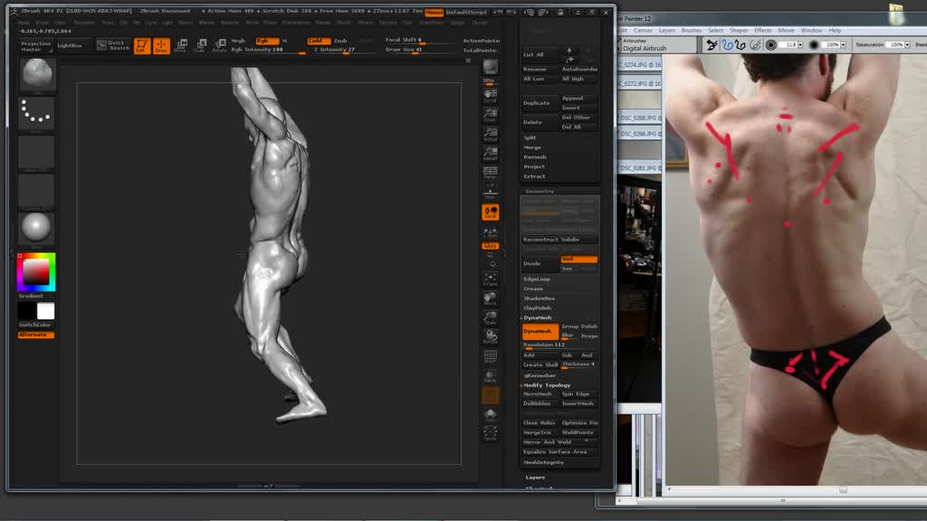The width and height of the screenshot is (927, 521).
Task: Open the current brush thumbnail
Action: pyautogui.click(x=36, y=75)
